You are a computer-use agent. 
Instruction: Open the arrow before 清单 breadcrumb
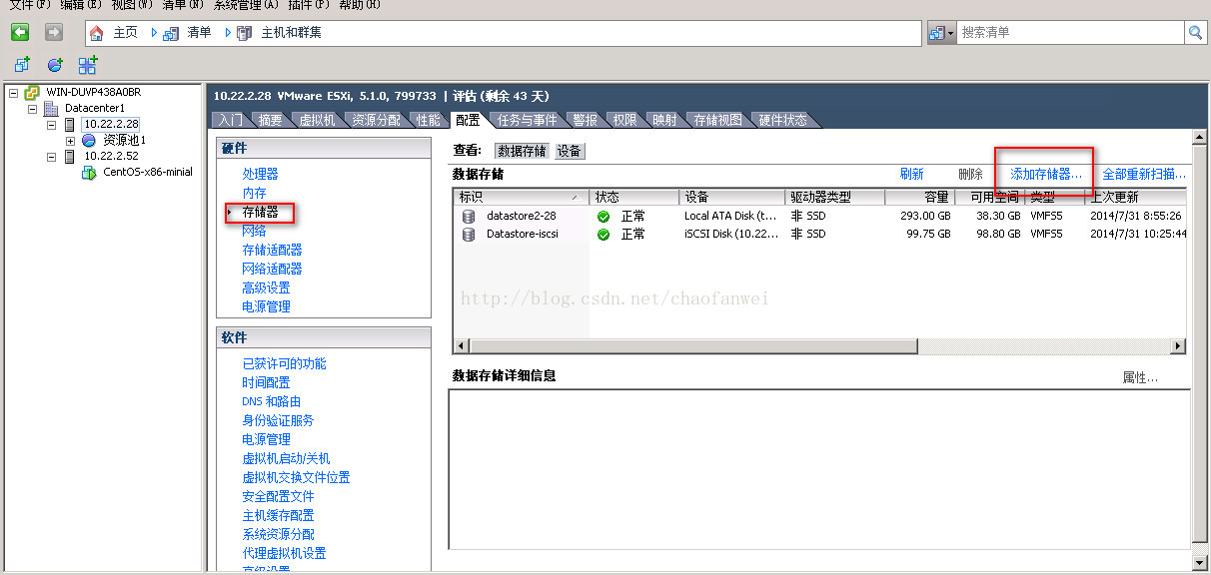155,33
